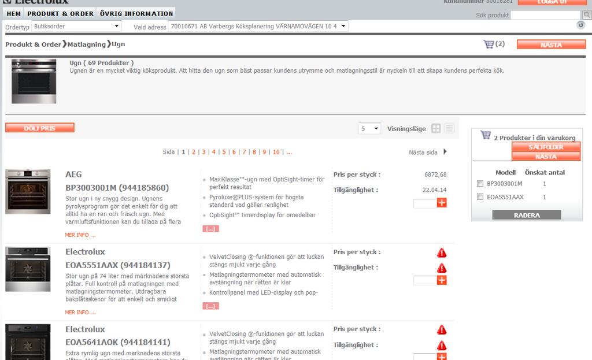Click inside the Sök produkt search field

click(546, 15)
